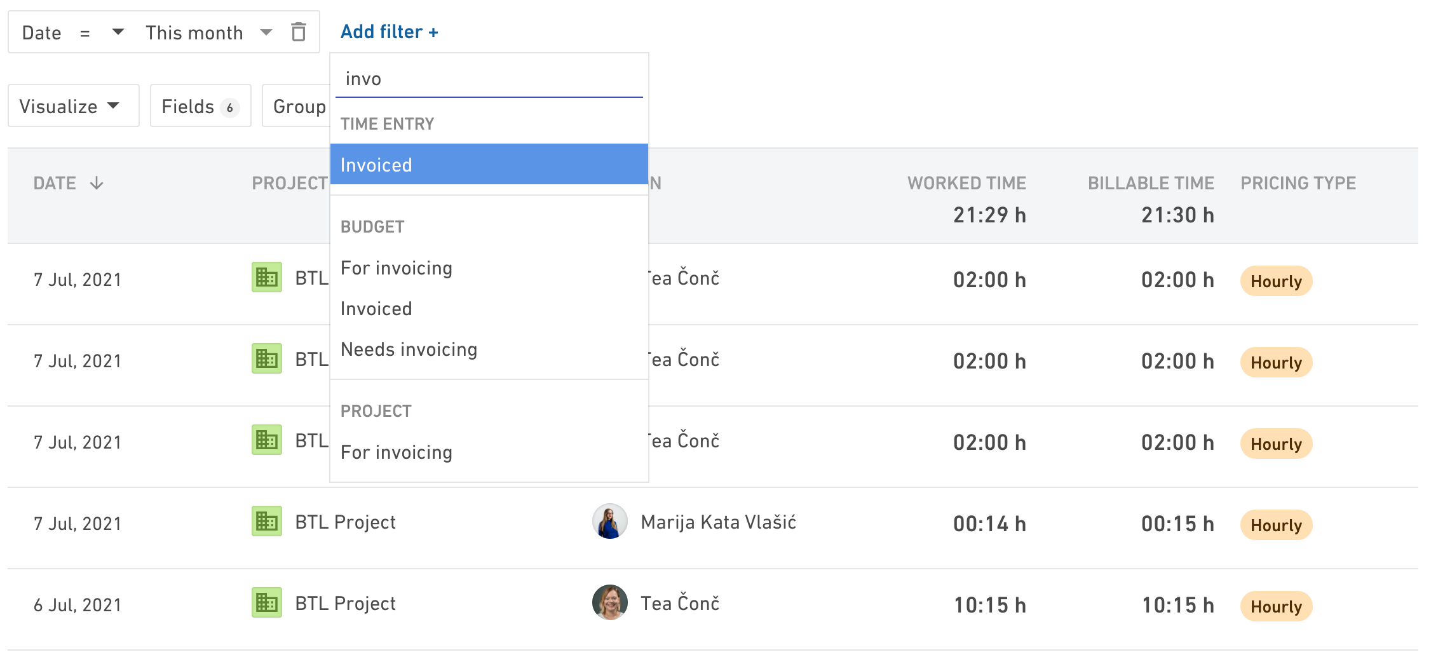Click project icon in first 7 Jul row
Screen dimensions: 1431x657
267,278
